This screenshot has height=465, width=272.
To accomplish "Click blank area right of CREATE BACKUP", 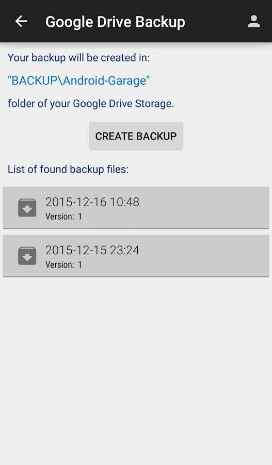I will (228, 136).
